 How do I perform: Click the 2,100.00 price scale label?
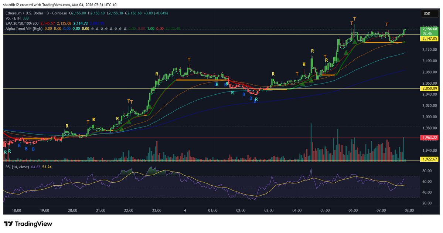430,61
